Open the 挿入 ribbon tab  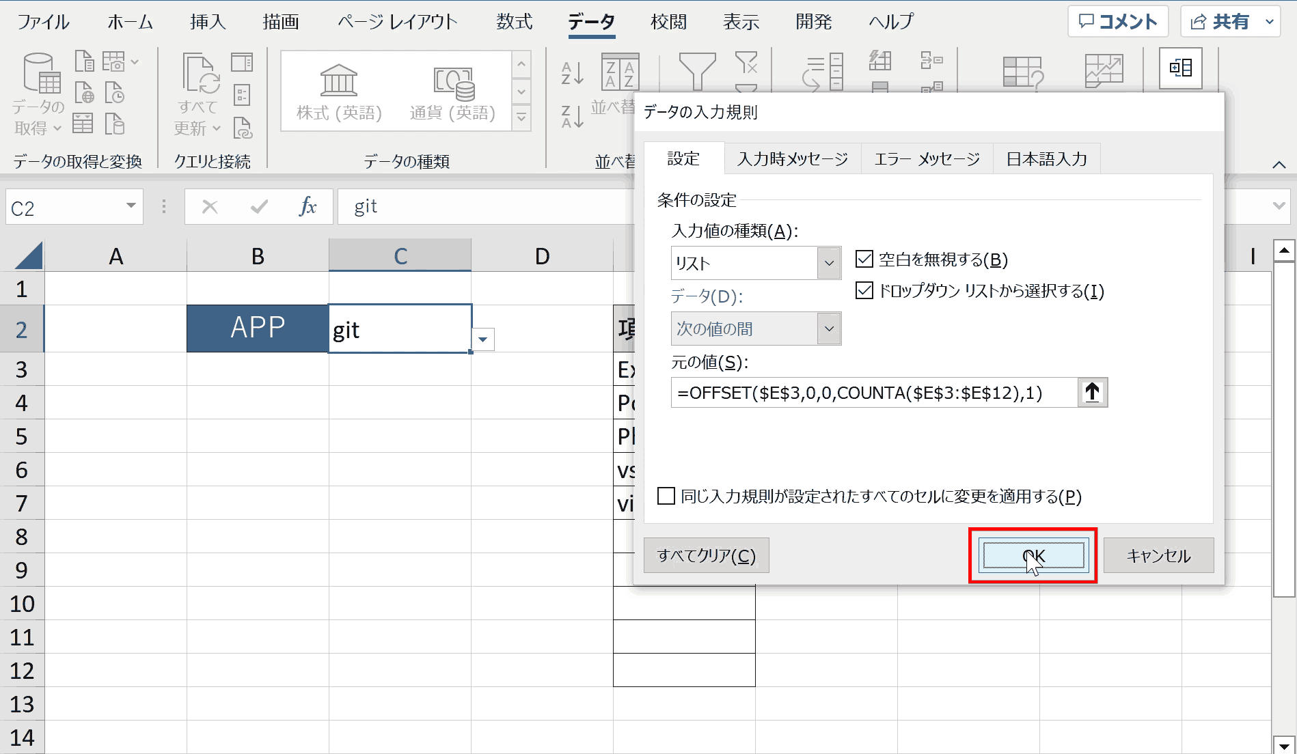tap(208, 22)
